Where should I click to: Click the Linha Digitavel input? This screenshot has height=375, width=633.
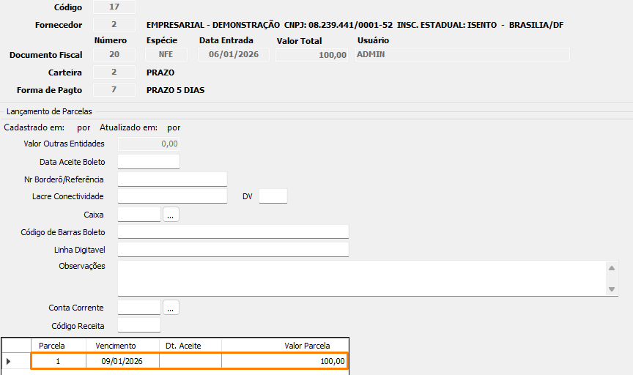pos(233,250)
